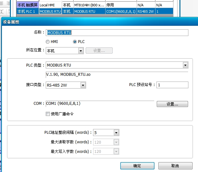The height and width of the screenshot is (172, 198).
Task: Expand the PLC地址整段间隔 dropdown
Action: [x=116, y=133]
